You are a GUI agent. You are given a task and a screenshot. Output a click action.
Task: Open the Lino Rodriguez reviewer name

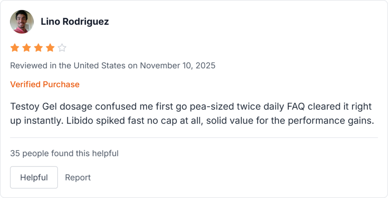coord(75,22)
